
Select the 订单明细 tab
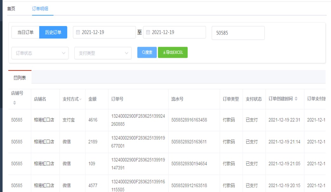tap(40, 9)
